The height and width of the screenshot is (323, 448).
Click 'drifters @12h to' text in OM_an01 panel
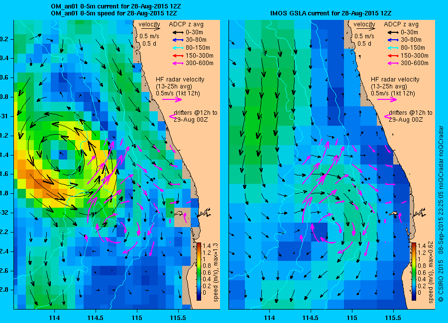196,113
